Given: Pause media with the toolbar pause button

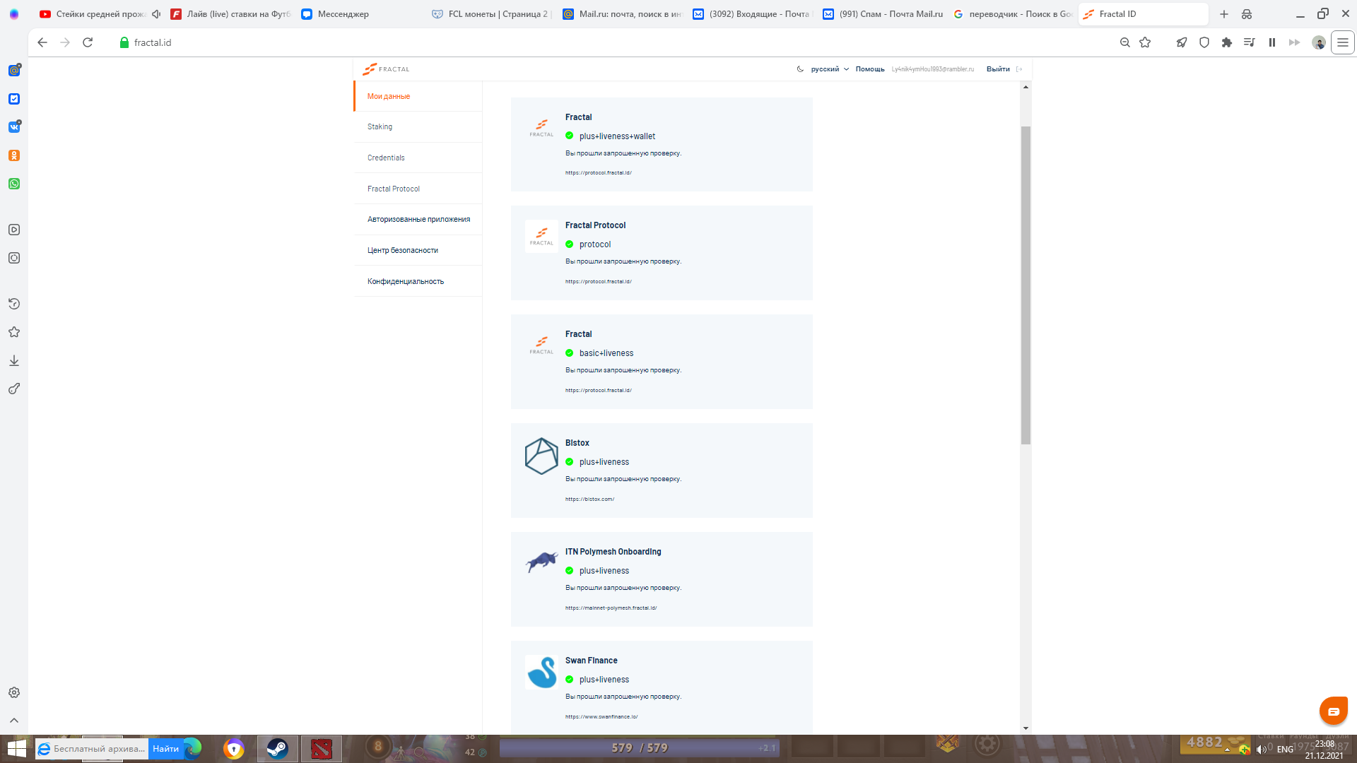Looking at the screenshot, I should coord(1272,42).
